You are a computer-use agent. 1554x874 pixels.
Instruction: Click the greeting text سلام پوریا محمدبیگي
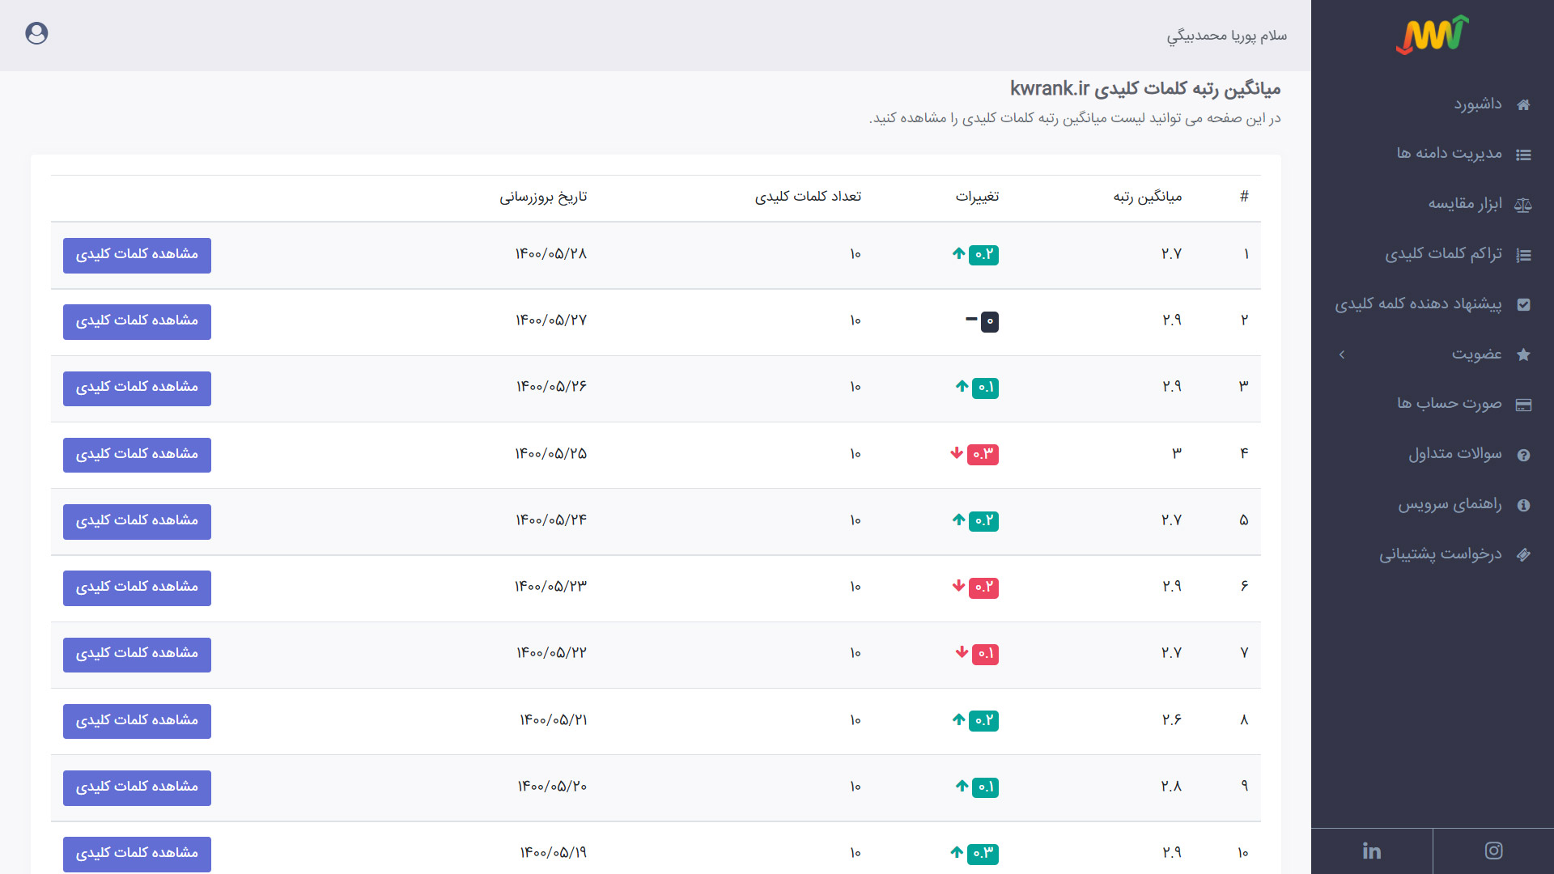click(1227, 36)
